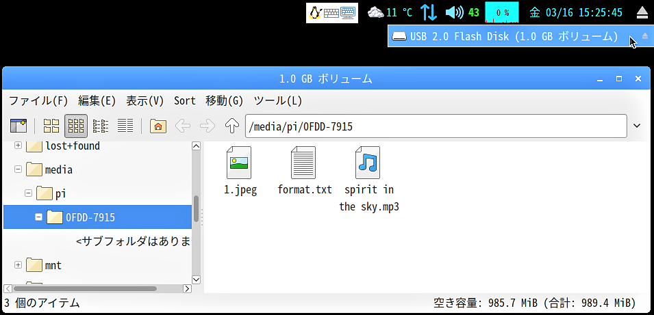Click the volume level 43 text

coord(474,12)
